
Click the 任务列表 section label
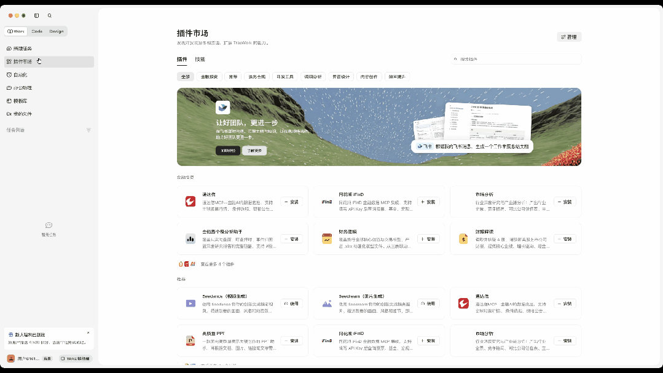pyautogui.click(x=15, y=130)
